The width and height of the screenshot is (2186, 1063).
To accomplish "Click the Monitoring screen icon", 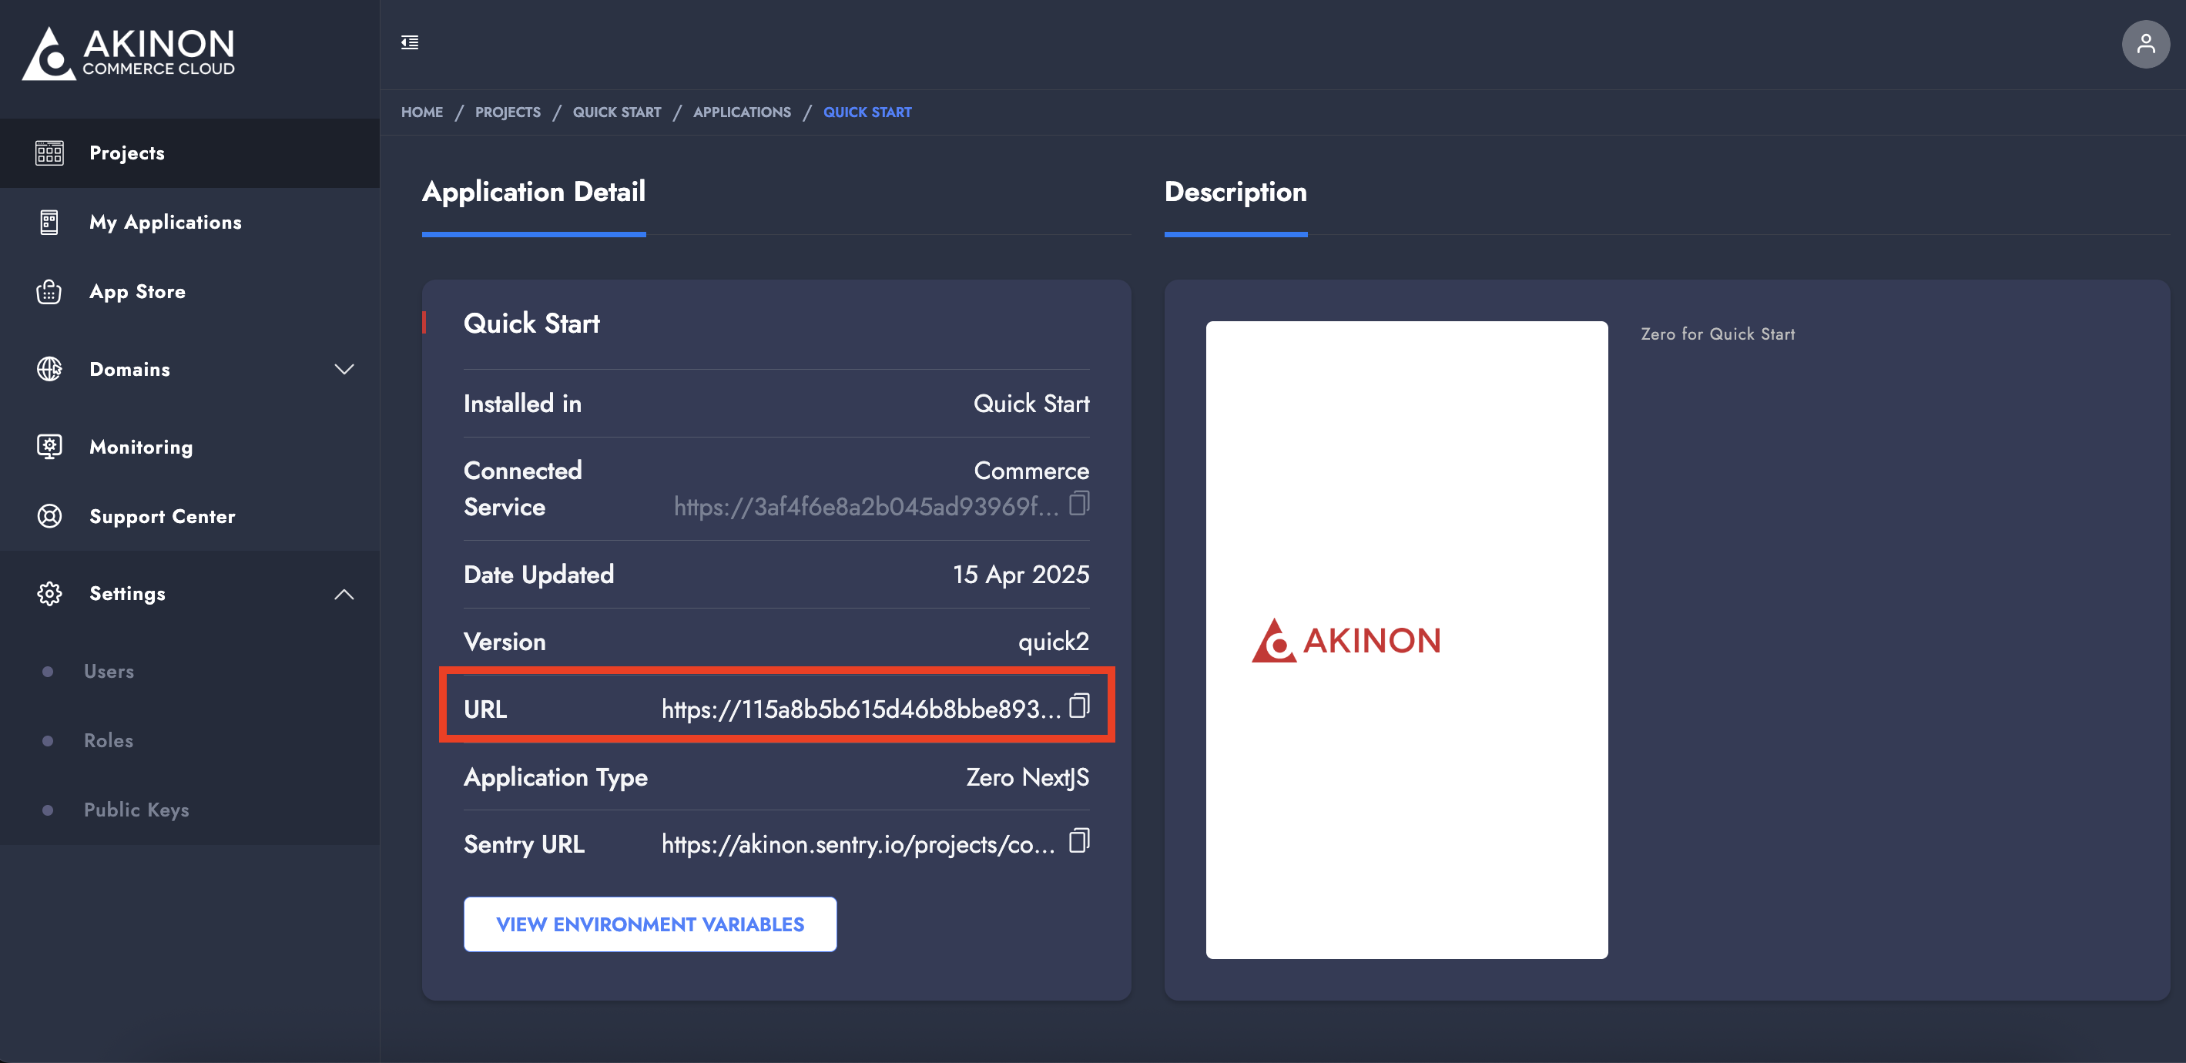I will click(x=49, y=446).
